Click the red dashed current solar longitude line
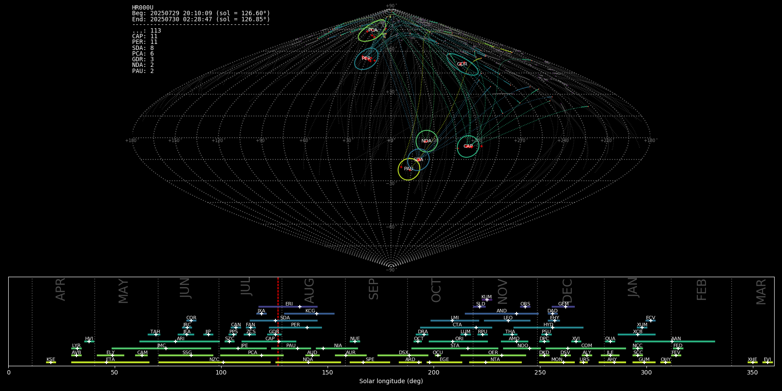 click(x=278, y=321)
